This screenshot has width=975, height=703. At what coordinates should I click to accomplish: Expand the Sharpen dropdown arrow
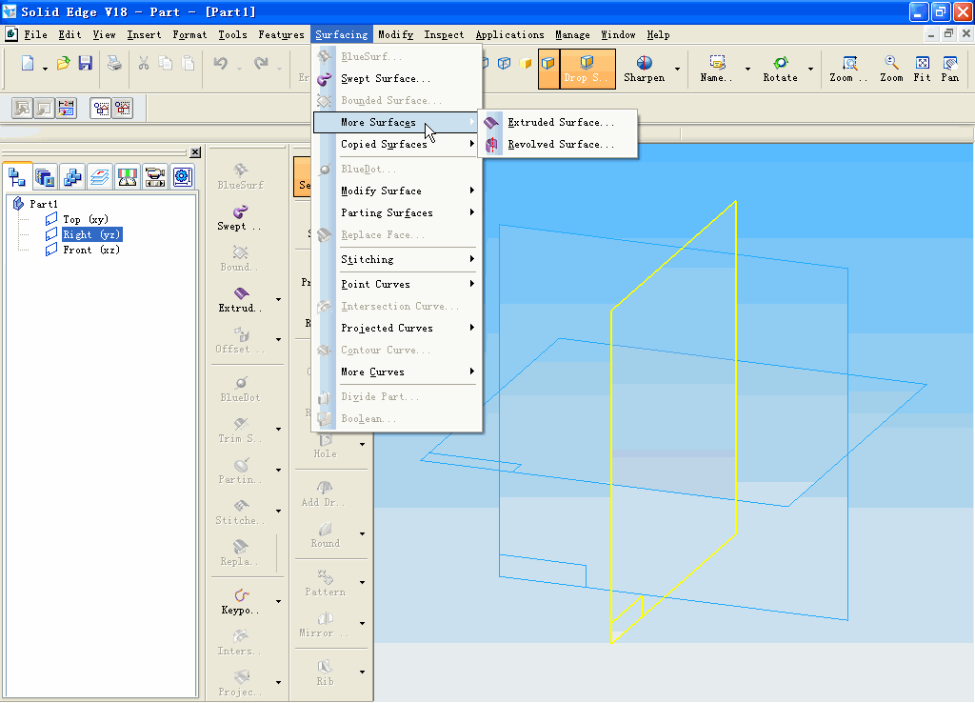(x=677, y=69)
